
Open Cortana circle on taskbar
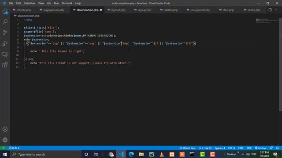pos(86,154)
